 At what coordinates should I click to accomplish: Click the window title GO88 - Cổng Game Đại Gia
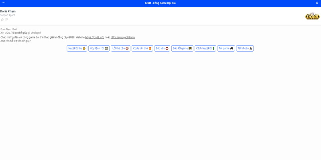160,3
